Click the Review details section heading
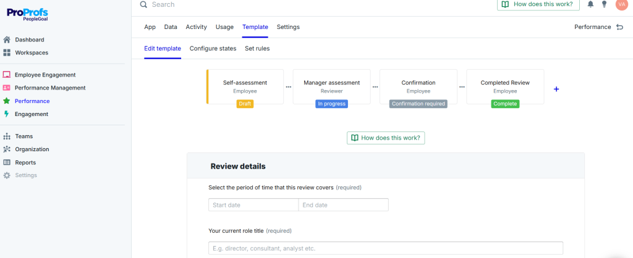The height and width of the screenshot is (258, 633). (238, 166)
